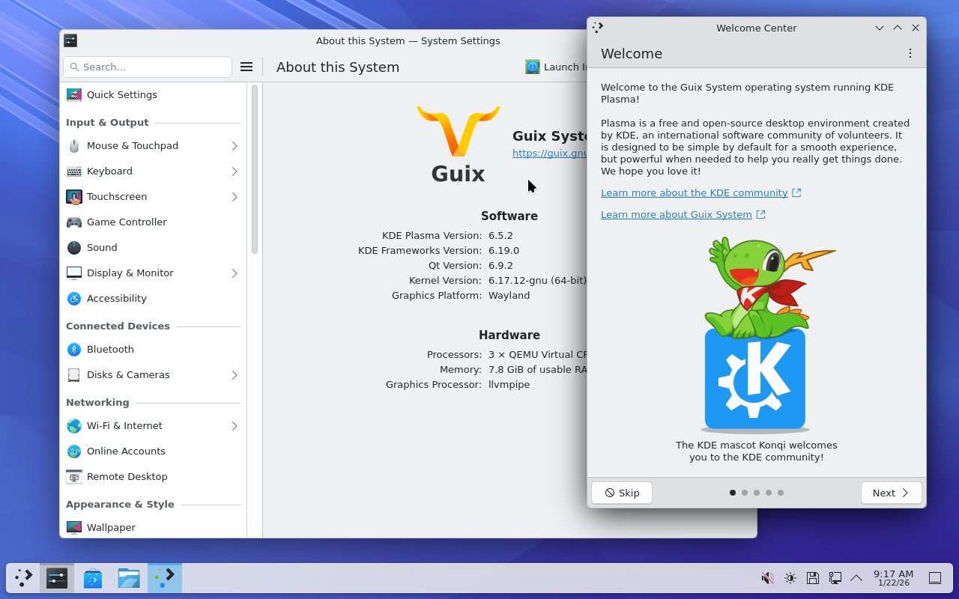Viewport: 959px width, 599px height.
Task: Open the System Settings hamburger menu
Action: [246, 66]
